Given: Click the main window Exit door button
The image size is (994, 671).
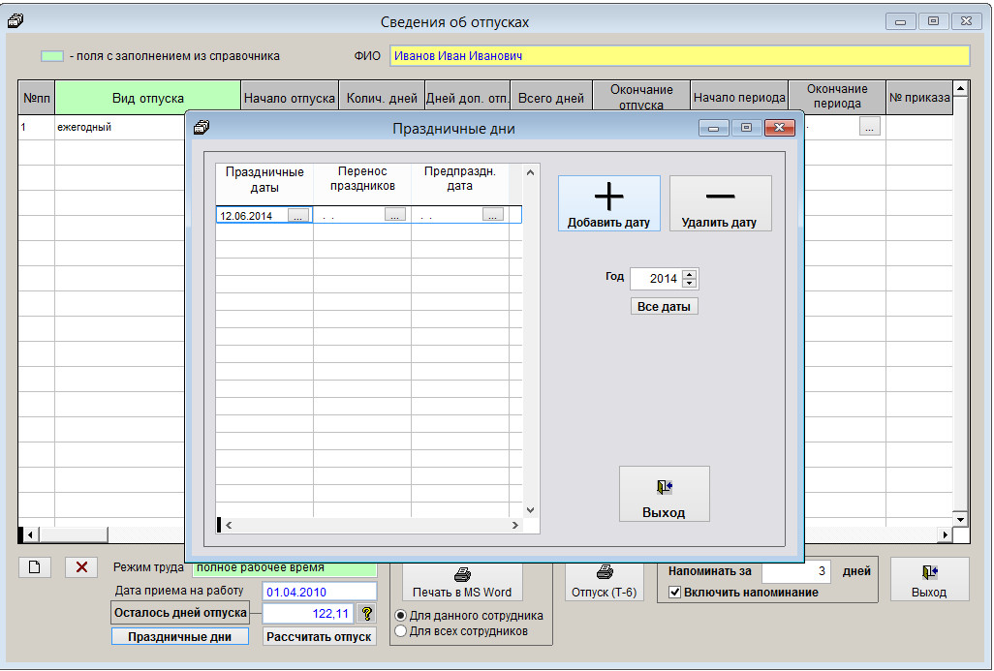Looking at the screenshot, I should point(928,580).
